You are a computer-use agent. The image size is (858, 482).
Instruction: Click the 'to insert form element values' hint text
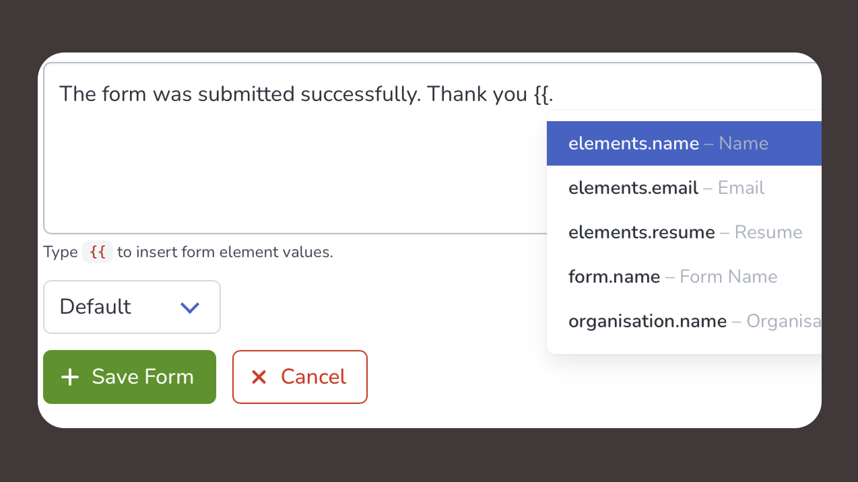pos(225,252)
